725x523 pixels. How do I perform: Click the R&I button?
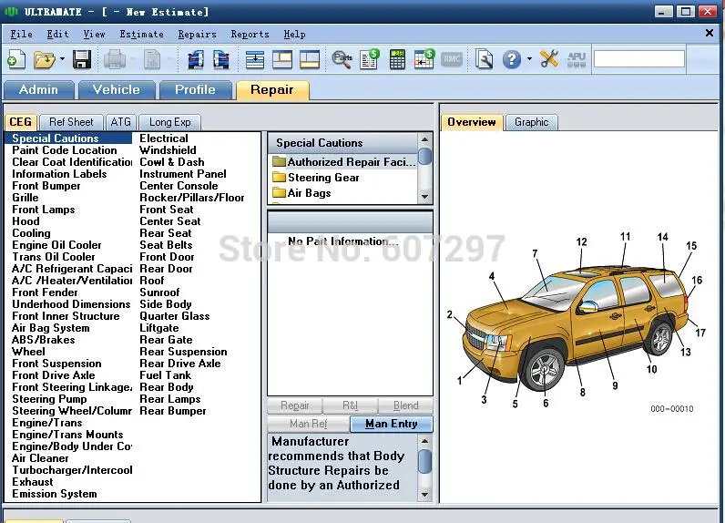[351, 405]
